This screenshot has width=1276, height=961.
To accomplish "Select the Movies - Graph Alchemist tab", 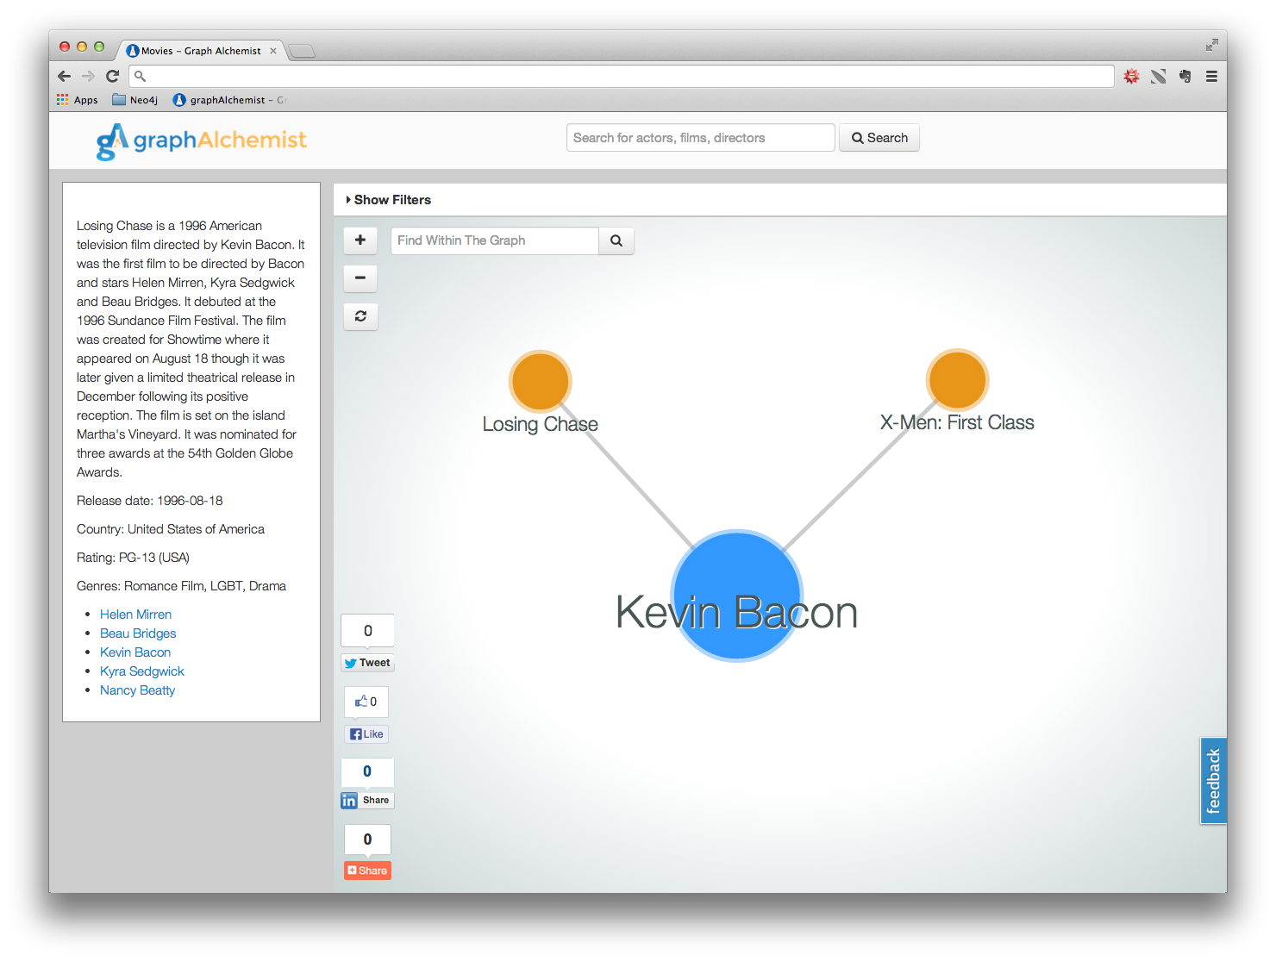I will click(x=201, y=51).
